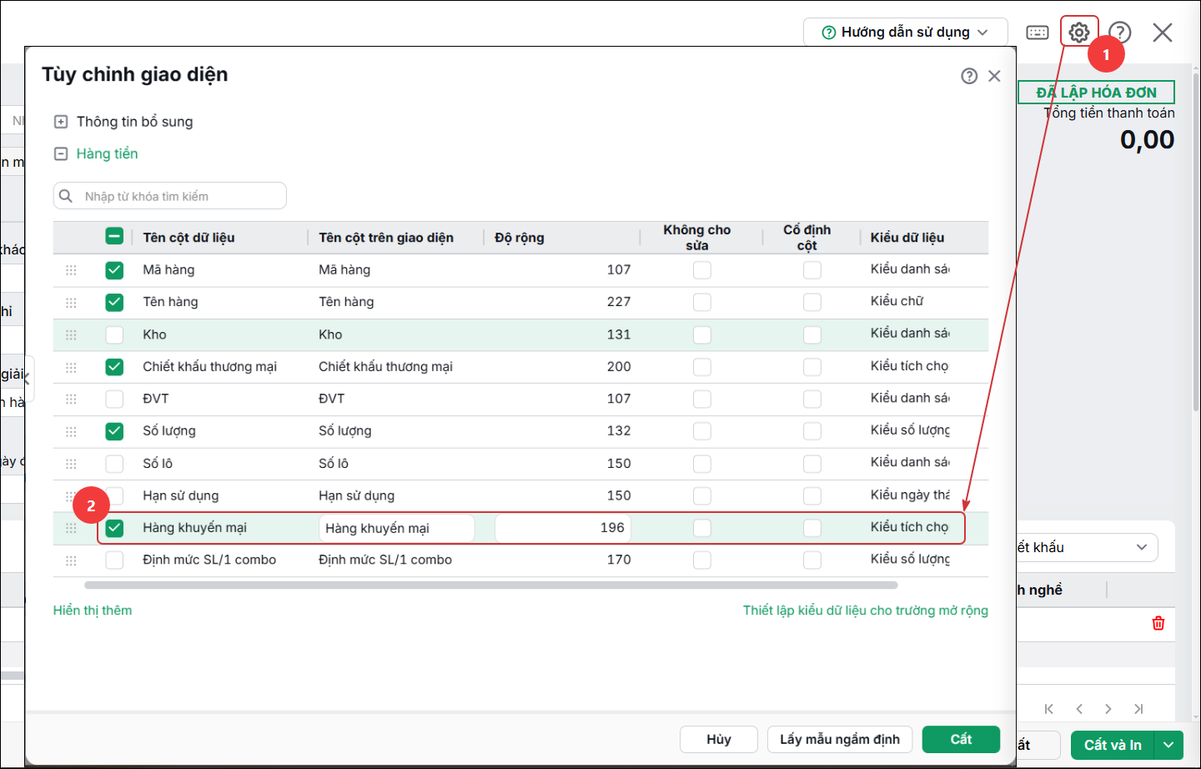
Task: Tick Không cho sửa for Hàng khuyến mại
Action: 702,528
